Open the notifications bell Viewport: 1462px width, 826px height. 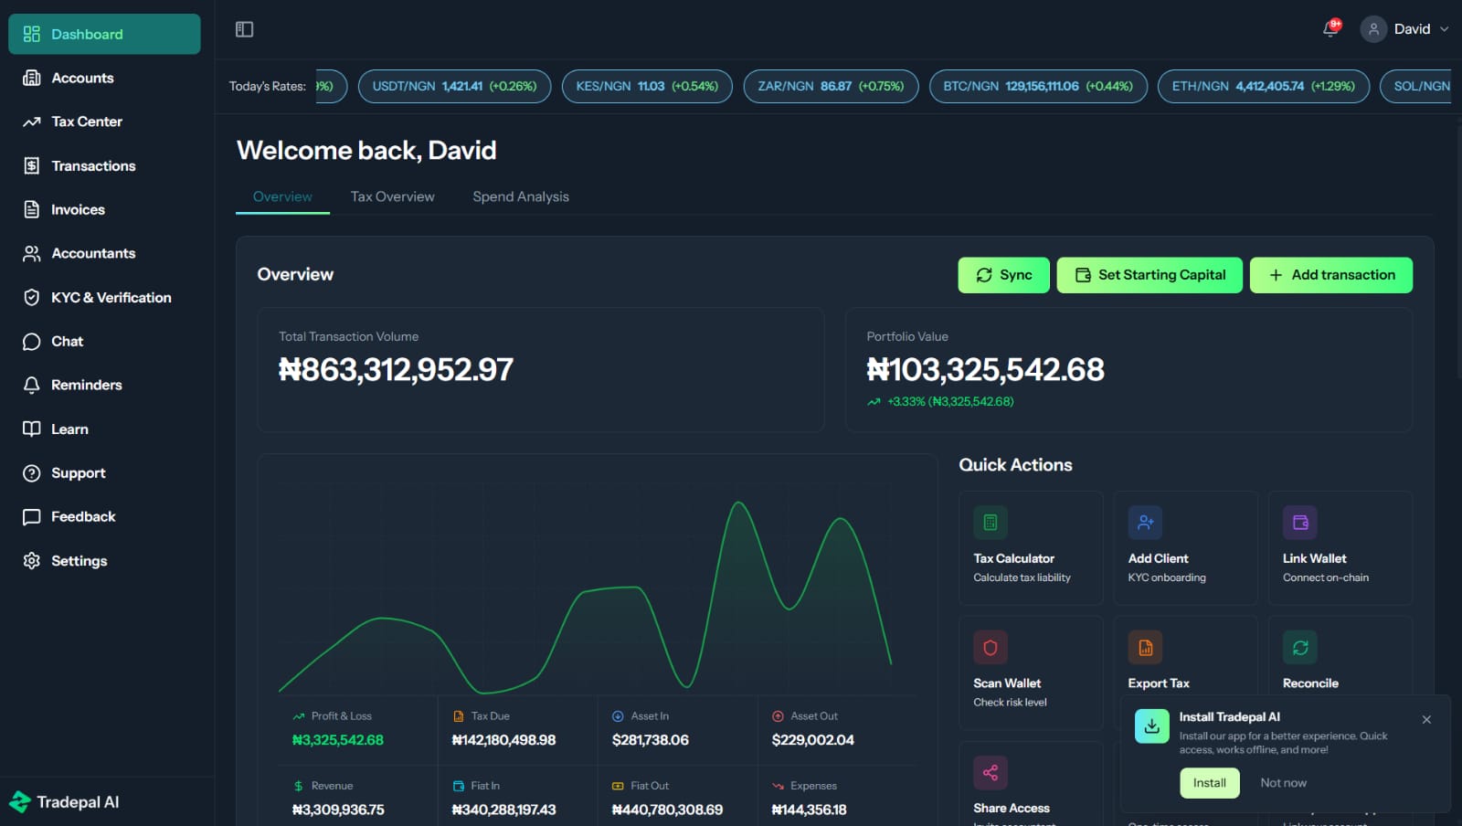1330,29
